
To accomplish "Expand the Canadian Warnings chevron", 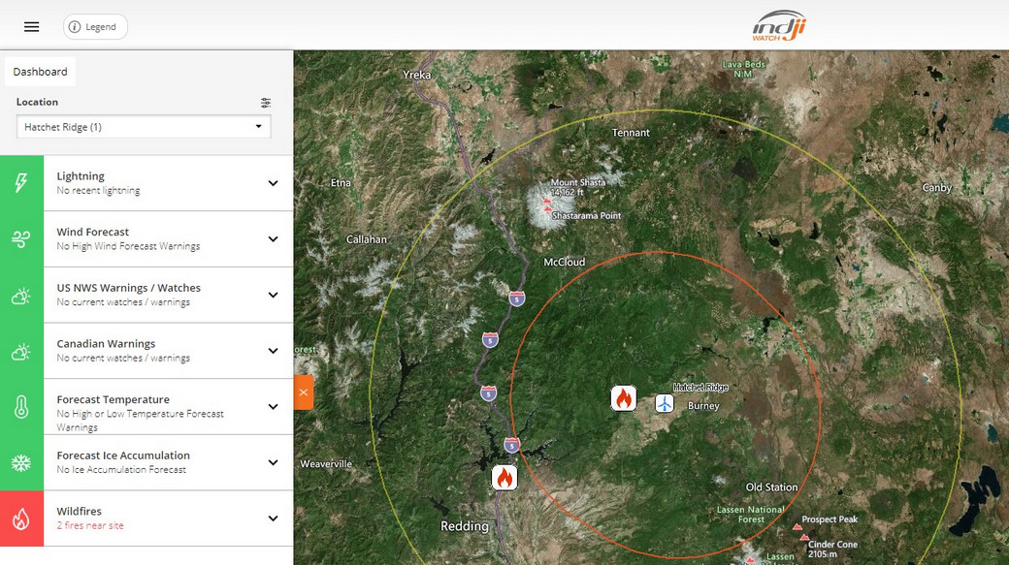I will (273, 351).
